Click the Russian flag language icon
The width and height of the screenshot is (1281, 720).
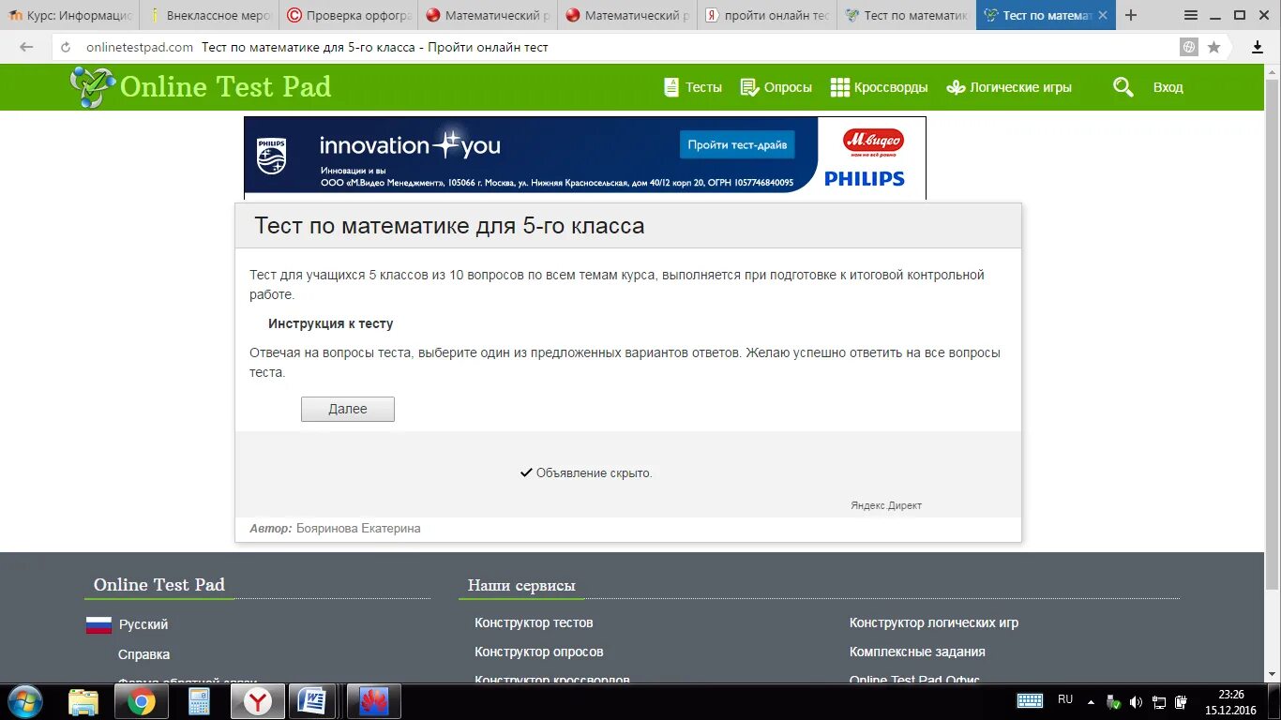point(98,624)
